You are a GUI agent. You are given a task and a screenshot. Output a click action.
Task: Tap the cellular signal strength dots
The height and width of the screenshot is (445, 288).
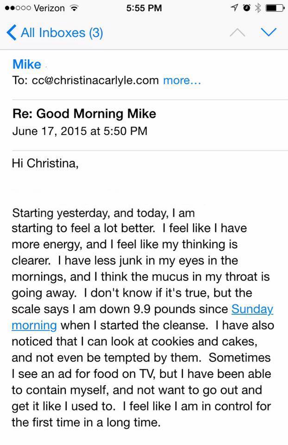click(x=18, y=8)
